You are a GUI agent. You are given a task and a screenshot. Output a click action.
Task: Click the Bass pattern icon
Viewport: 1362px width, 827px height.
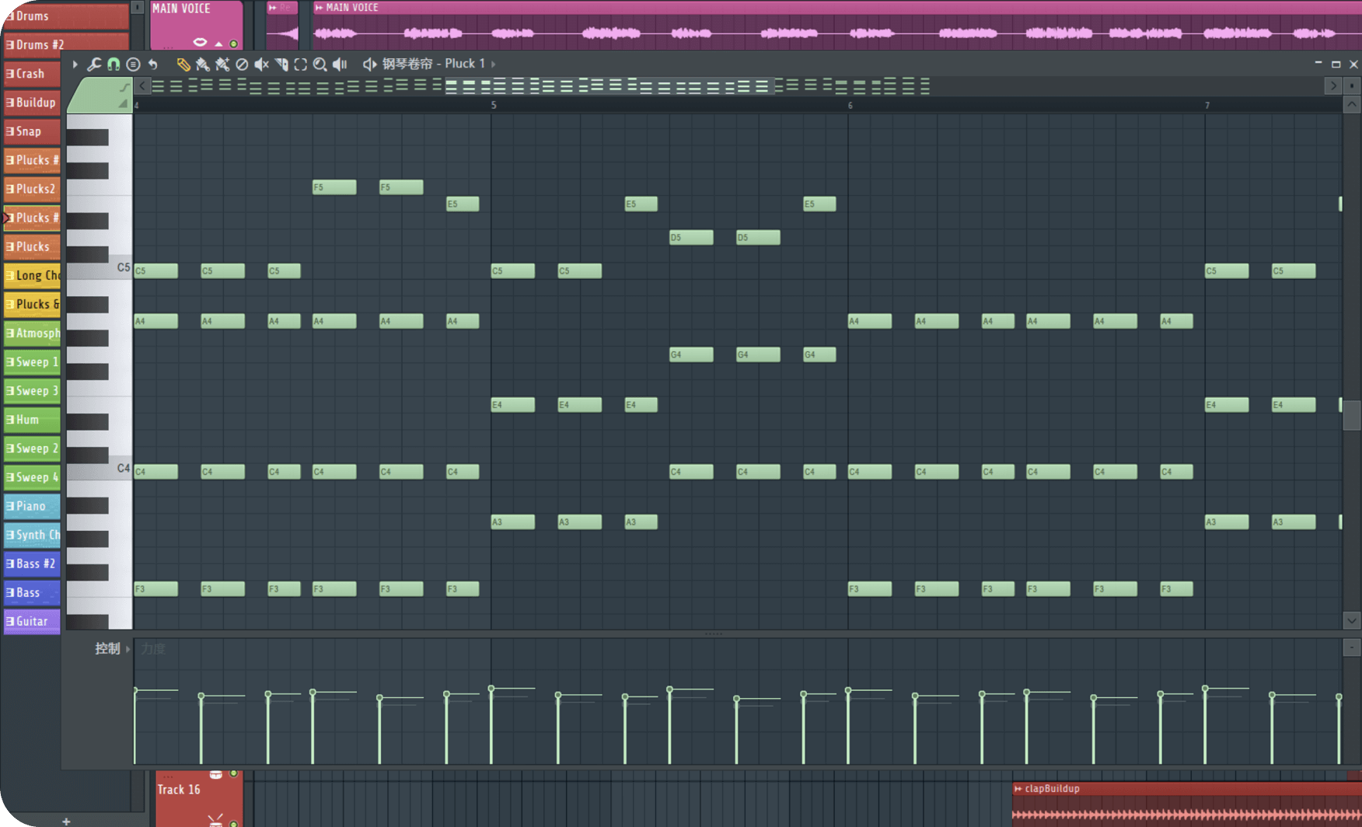[10, 592]
